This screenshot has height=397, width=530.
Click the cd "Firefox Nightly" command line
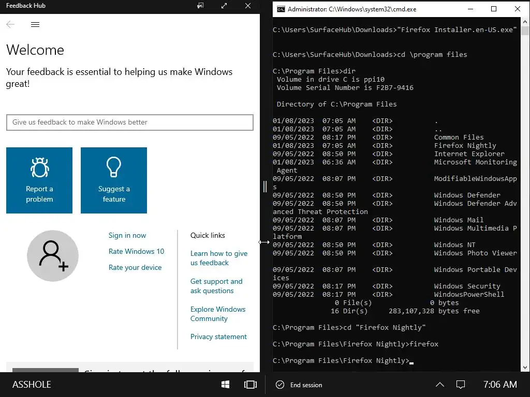349,327
